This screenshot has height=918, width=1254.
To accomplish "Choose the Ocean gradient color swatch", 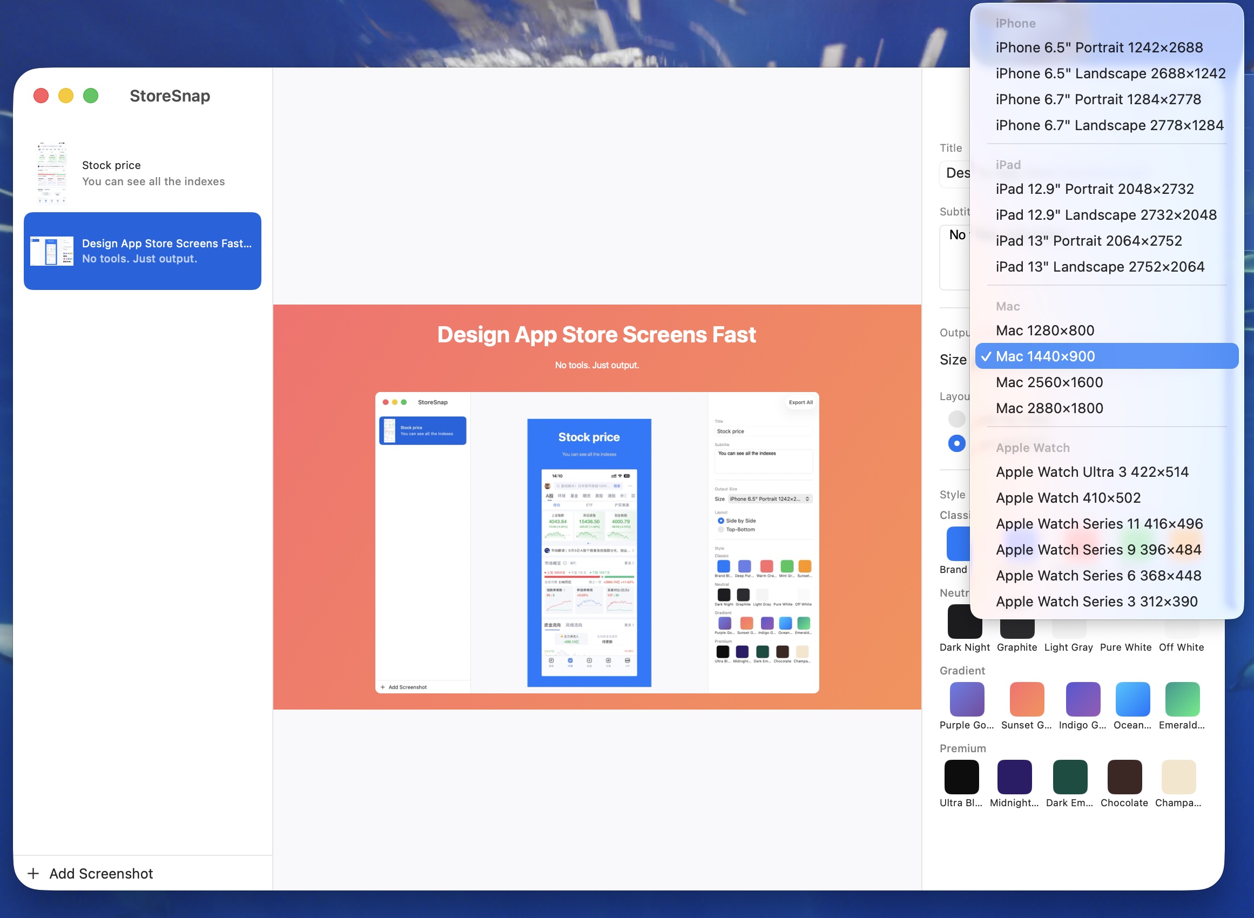I will (1132, 699).
